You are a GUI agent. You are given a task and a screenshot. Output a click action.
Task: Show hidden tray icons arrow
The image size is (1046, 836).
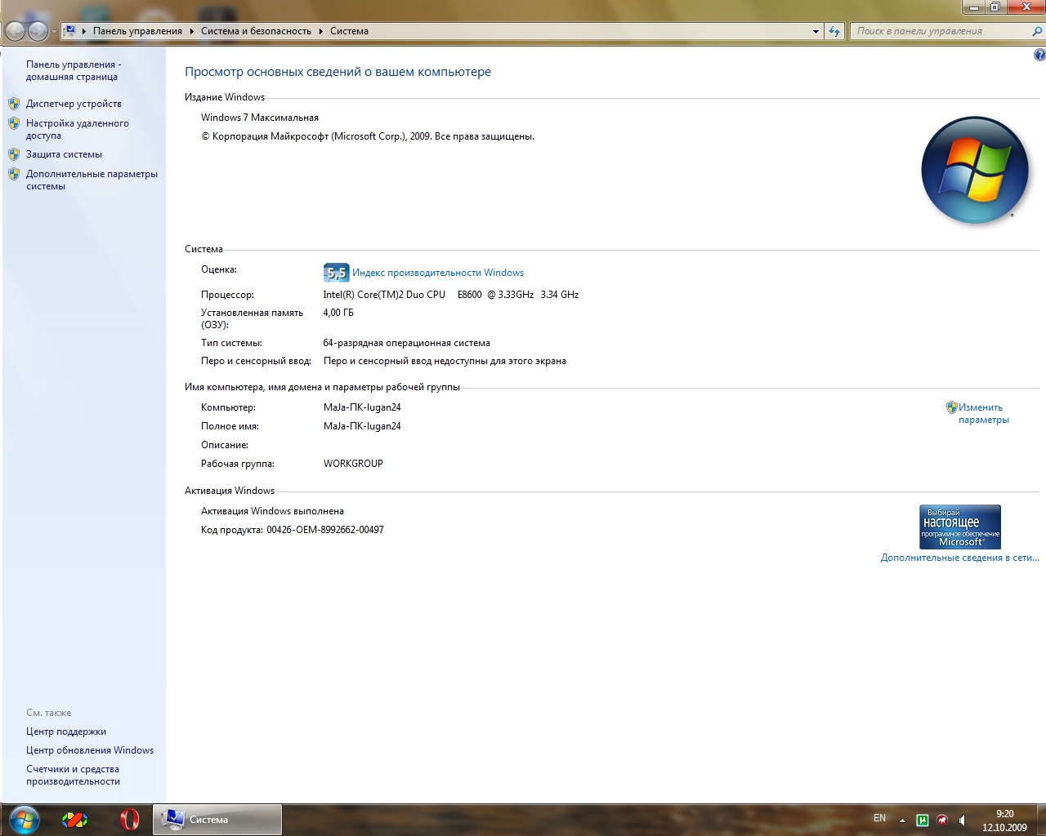point(902,820)
